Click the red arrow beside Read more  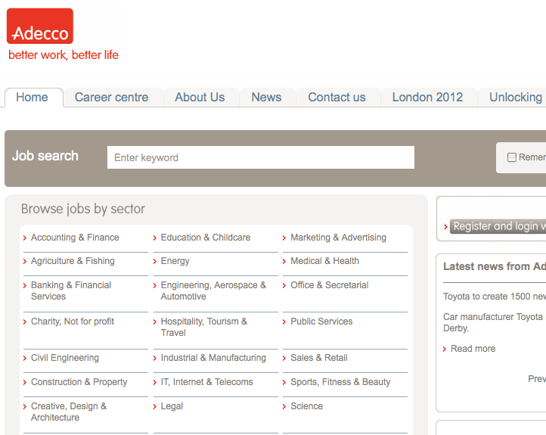pos(445,349)
